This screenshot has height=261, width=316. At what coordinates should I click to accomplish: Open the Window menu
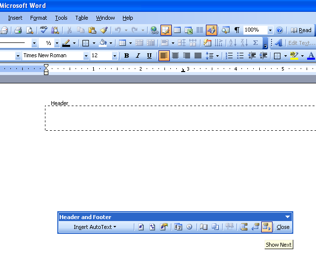pos(105,18)
